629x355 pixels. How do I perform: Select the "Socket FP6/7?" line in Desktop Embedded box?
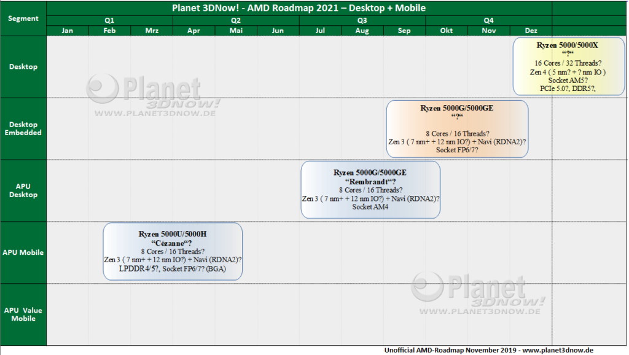[457, 150]
